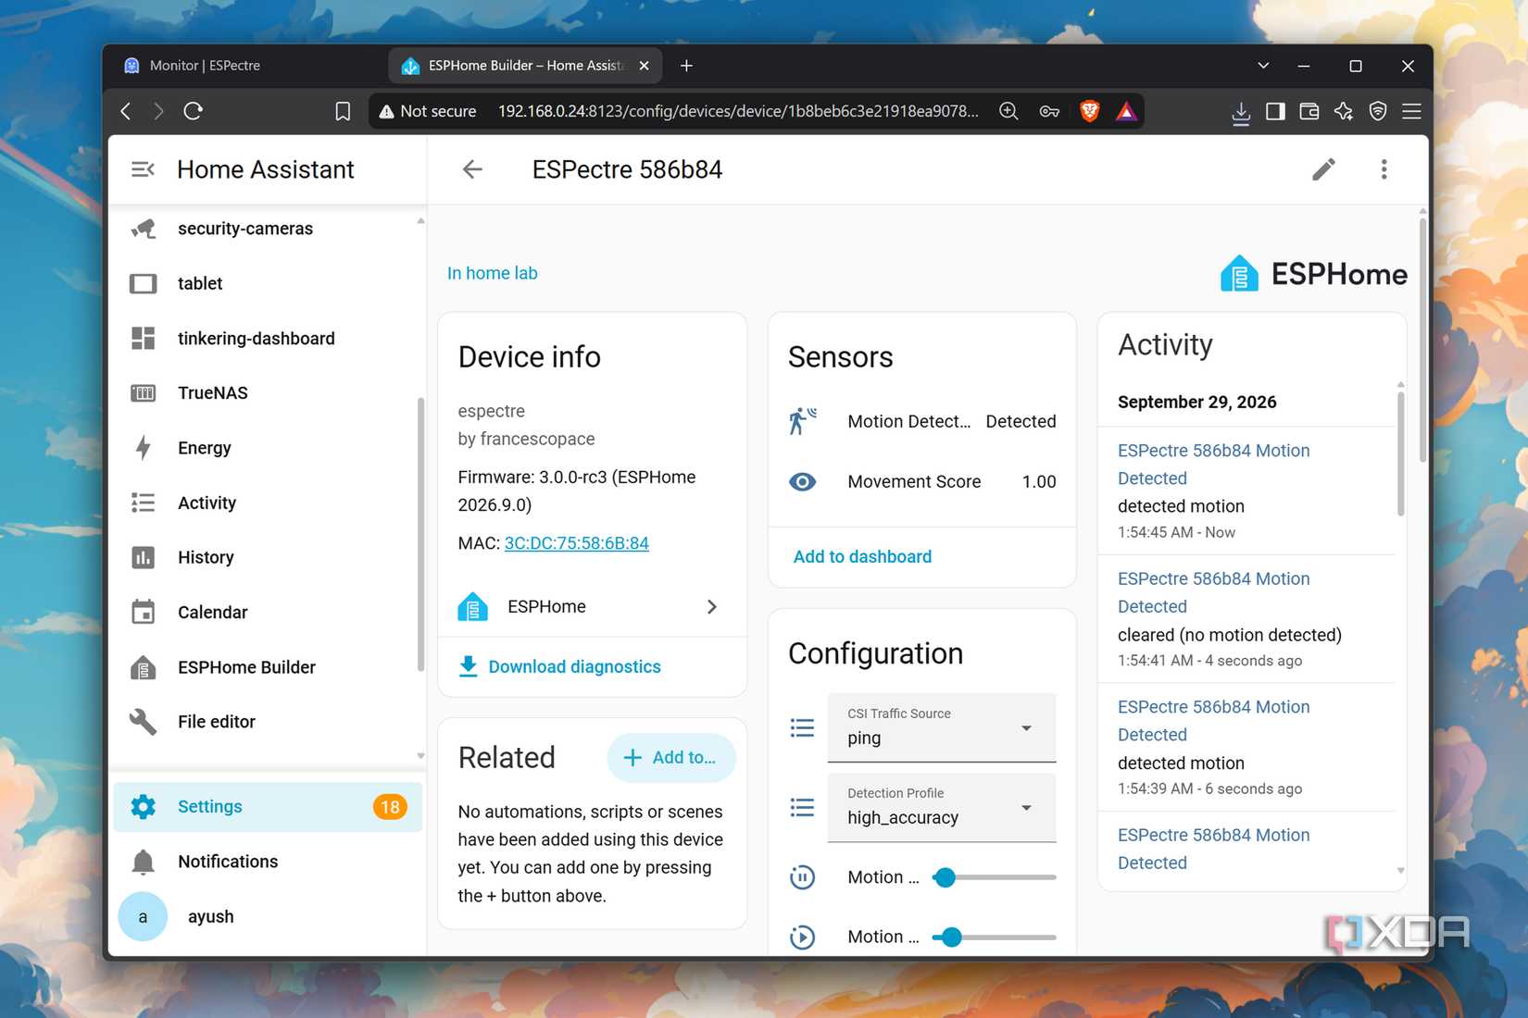
Task: Close the ESPHome Builder browser tab
Action: (x=644, y=66)
